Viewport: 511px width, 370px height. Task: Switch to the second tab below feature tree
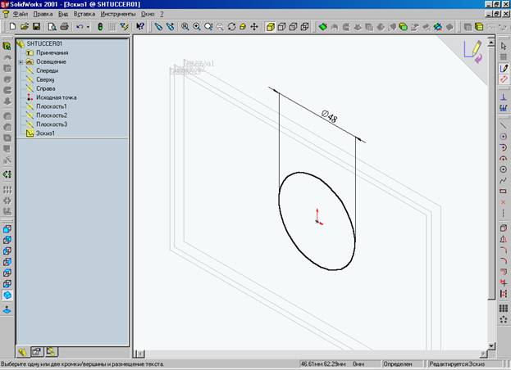click(x=36, y=351)
